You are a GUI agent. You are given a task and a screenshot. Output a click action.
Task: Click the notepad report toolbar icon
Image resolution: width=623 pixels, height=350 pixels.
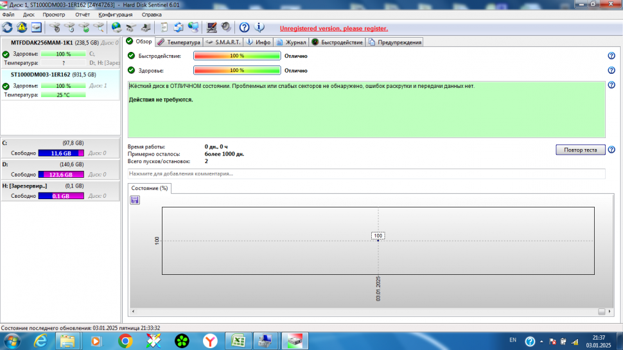tap(164, 28)
